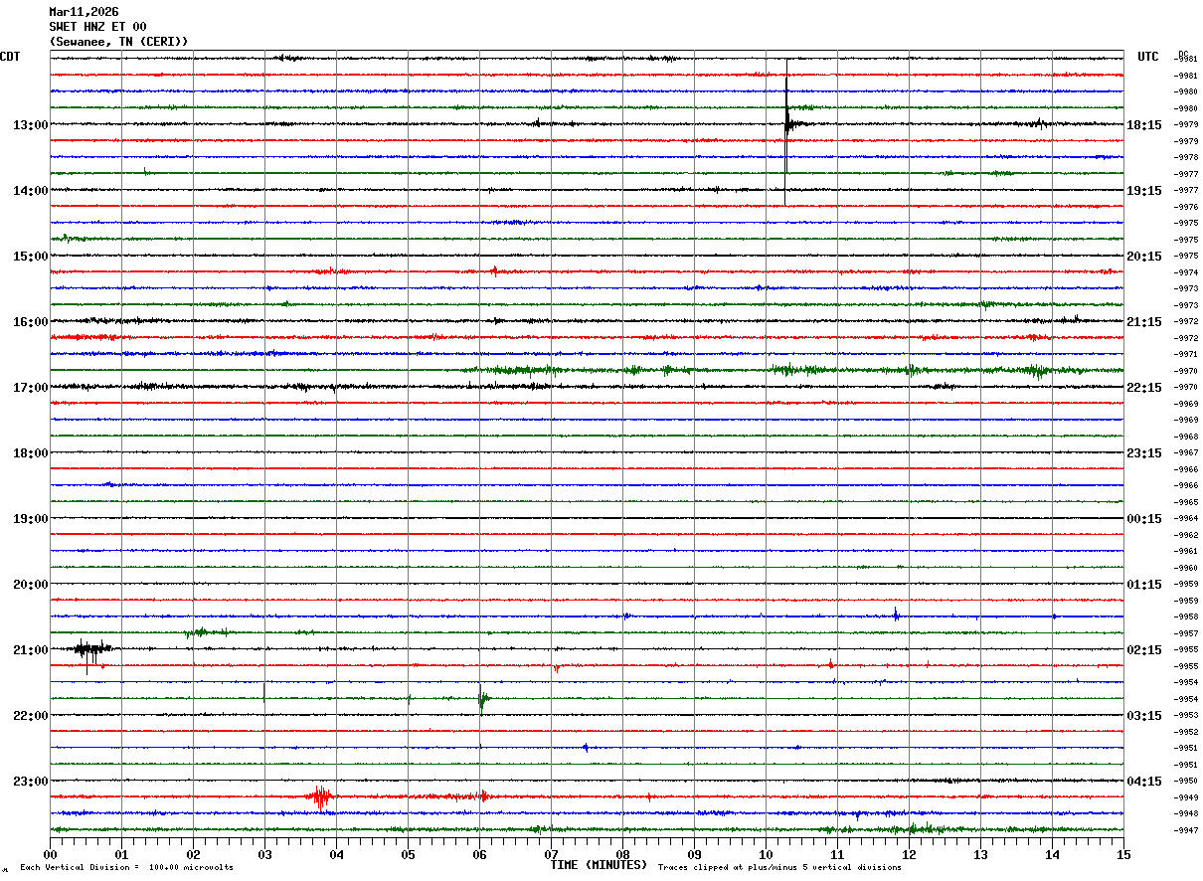Click the 23:15 UTC time label
Screen dimensions: 1203x881
(1144, 453)
